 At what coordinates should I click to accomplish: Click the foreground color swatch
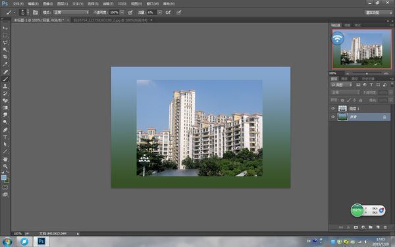[x=3, y=177]
